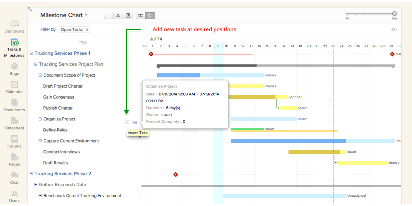Open the Forums section
The height and width of the screenshot is (206, 412).
tap(14, 141)
